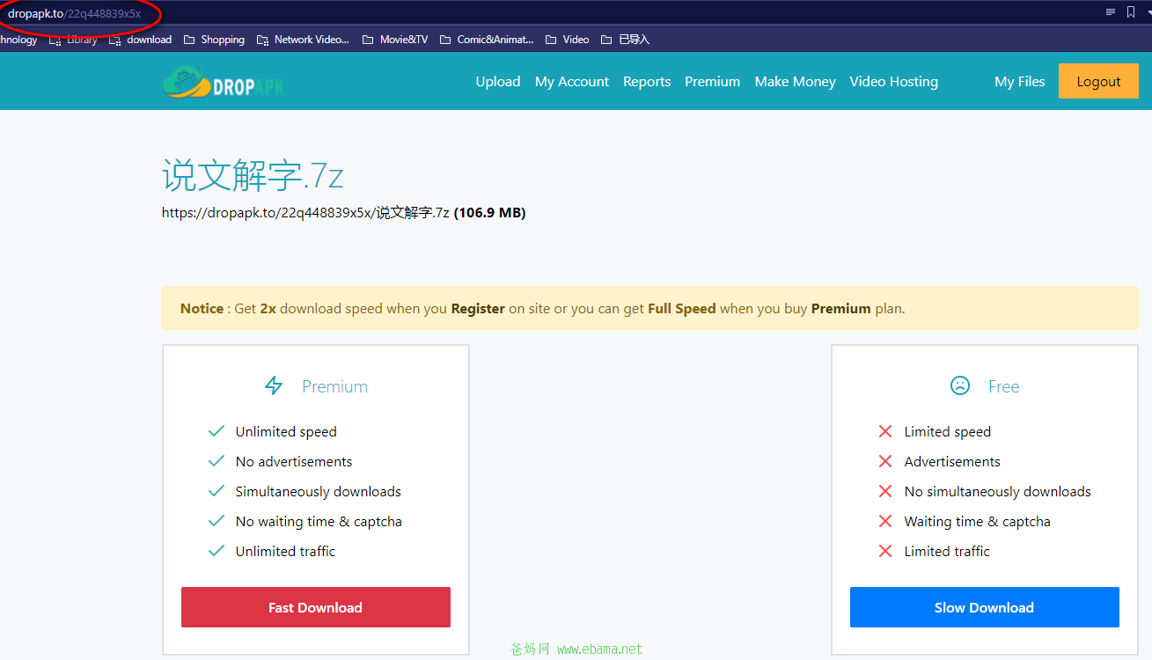The width and height of the screenshot is (1152, 660).
Task: Open the Comic&Animat... bookmark folder
Action: click(x=487, y=40)
